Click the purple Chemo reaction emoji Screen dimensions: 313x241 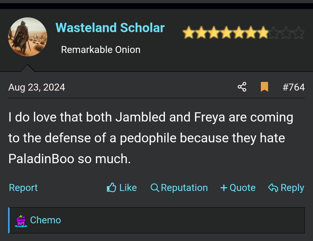point(21,220)
